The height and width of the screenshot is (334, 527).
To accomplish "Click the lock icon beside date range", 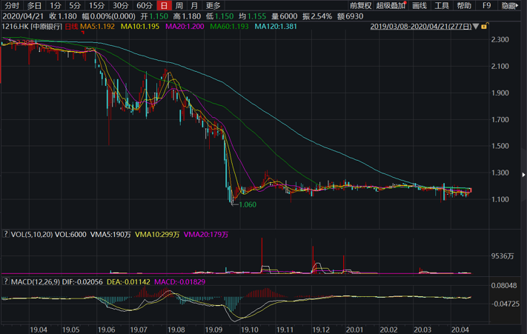I will tap(485, 27).
